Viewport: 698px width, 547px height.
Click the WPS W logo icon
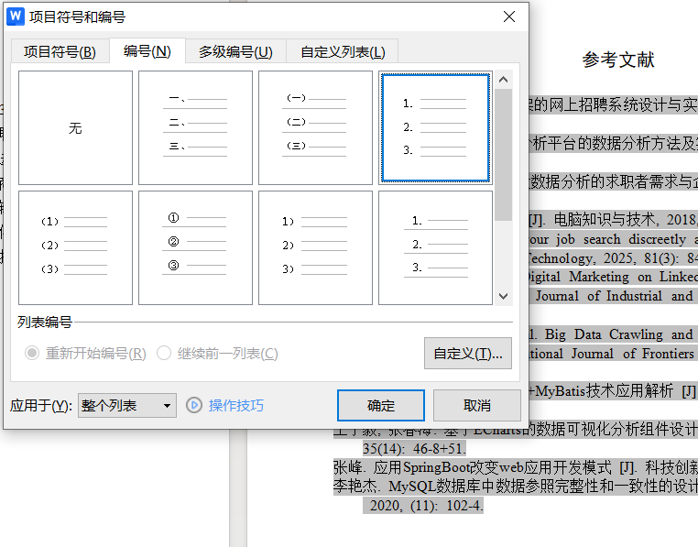16,16
